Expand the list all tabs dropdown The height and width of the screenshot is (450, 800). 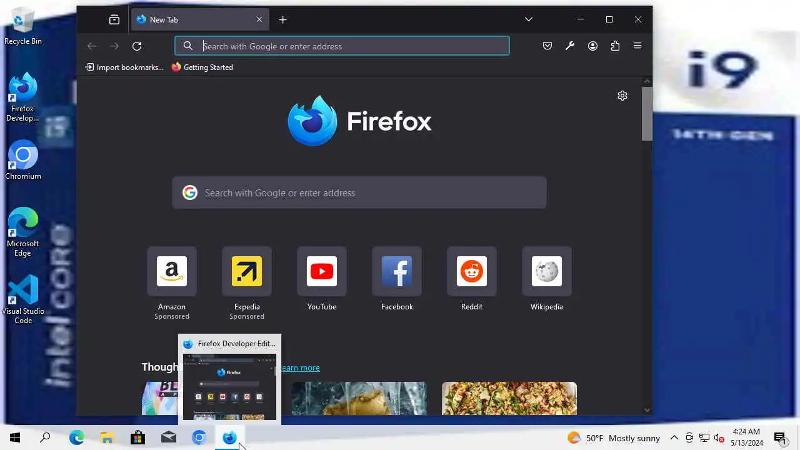point(529,19)
